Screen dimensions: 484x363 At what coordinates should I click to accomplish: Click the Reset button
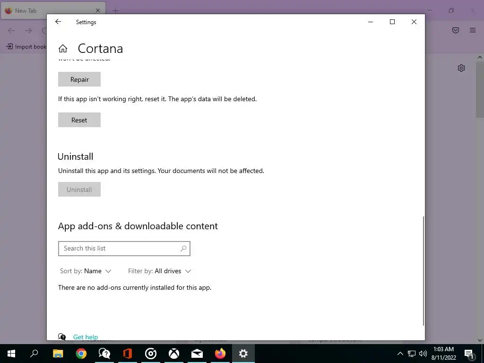pos(79,120)
